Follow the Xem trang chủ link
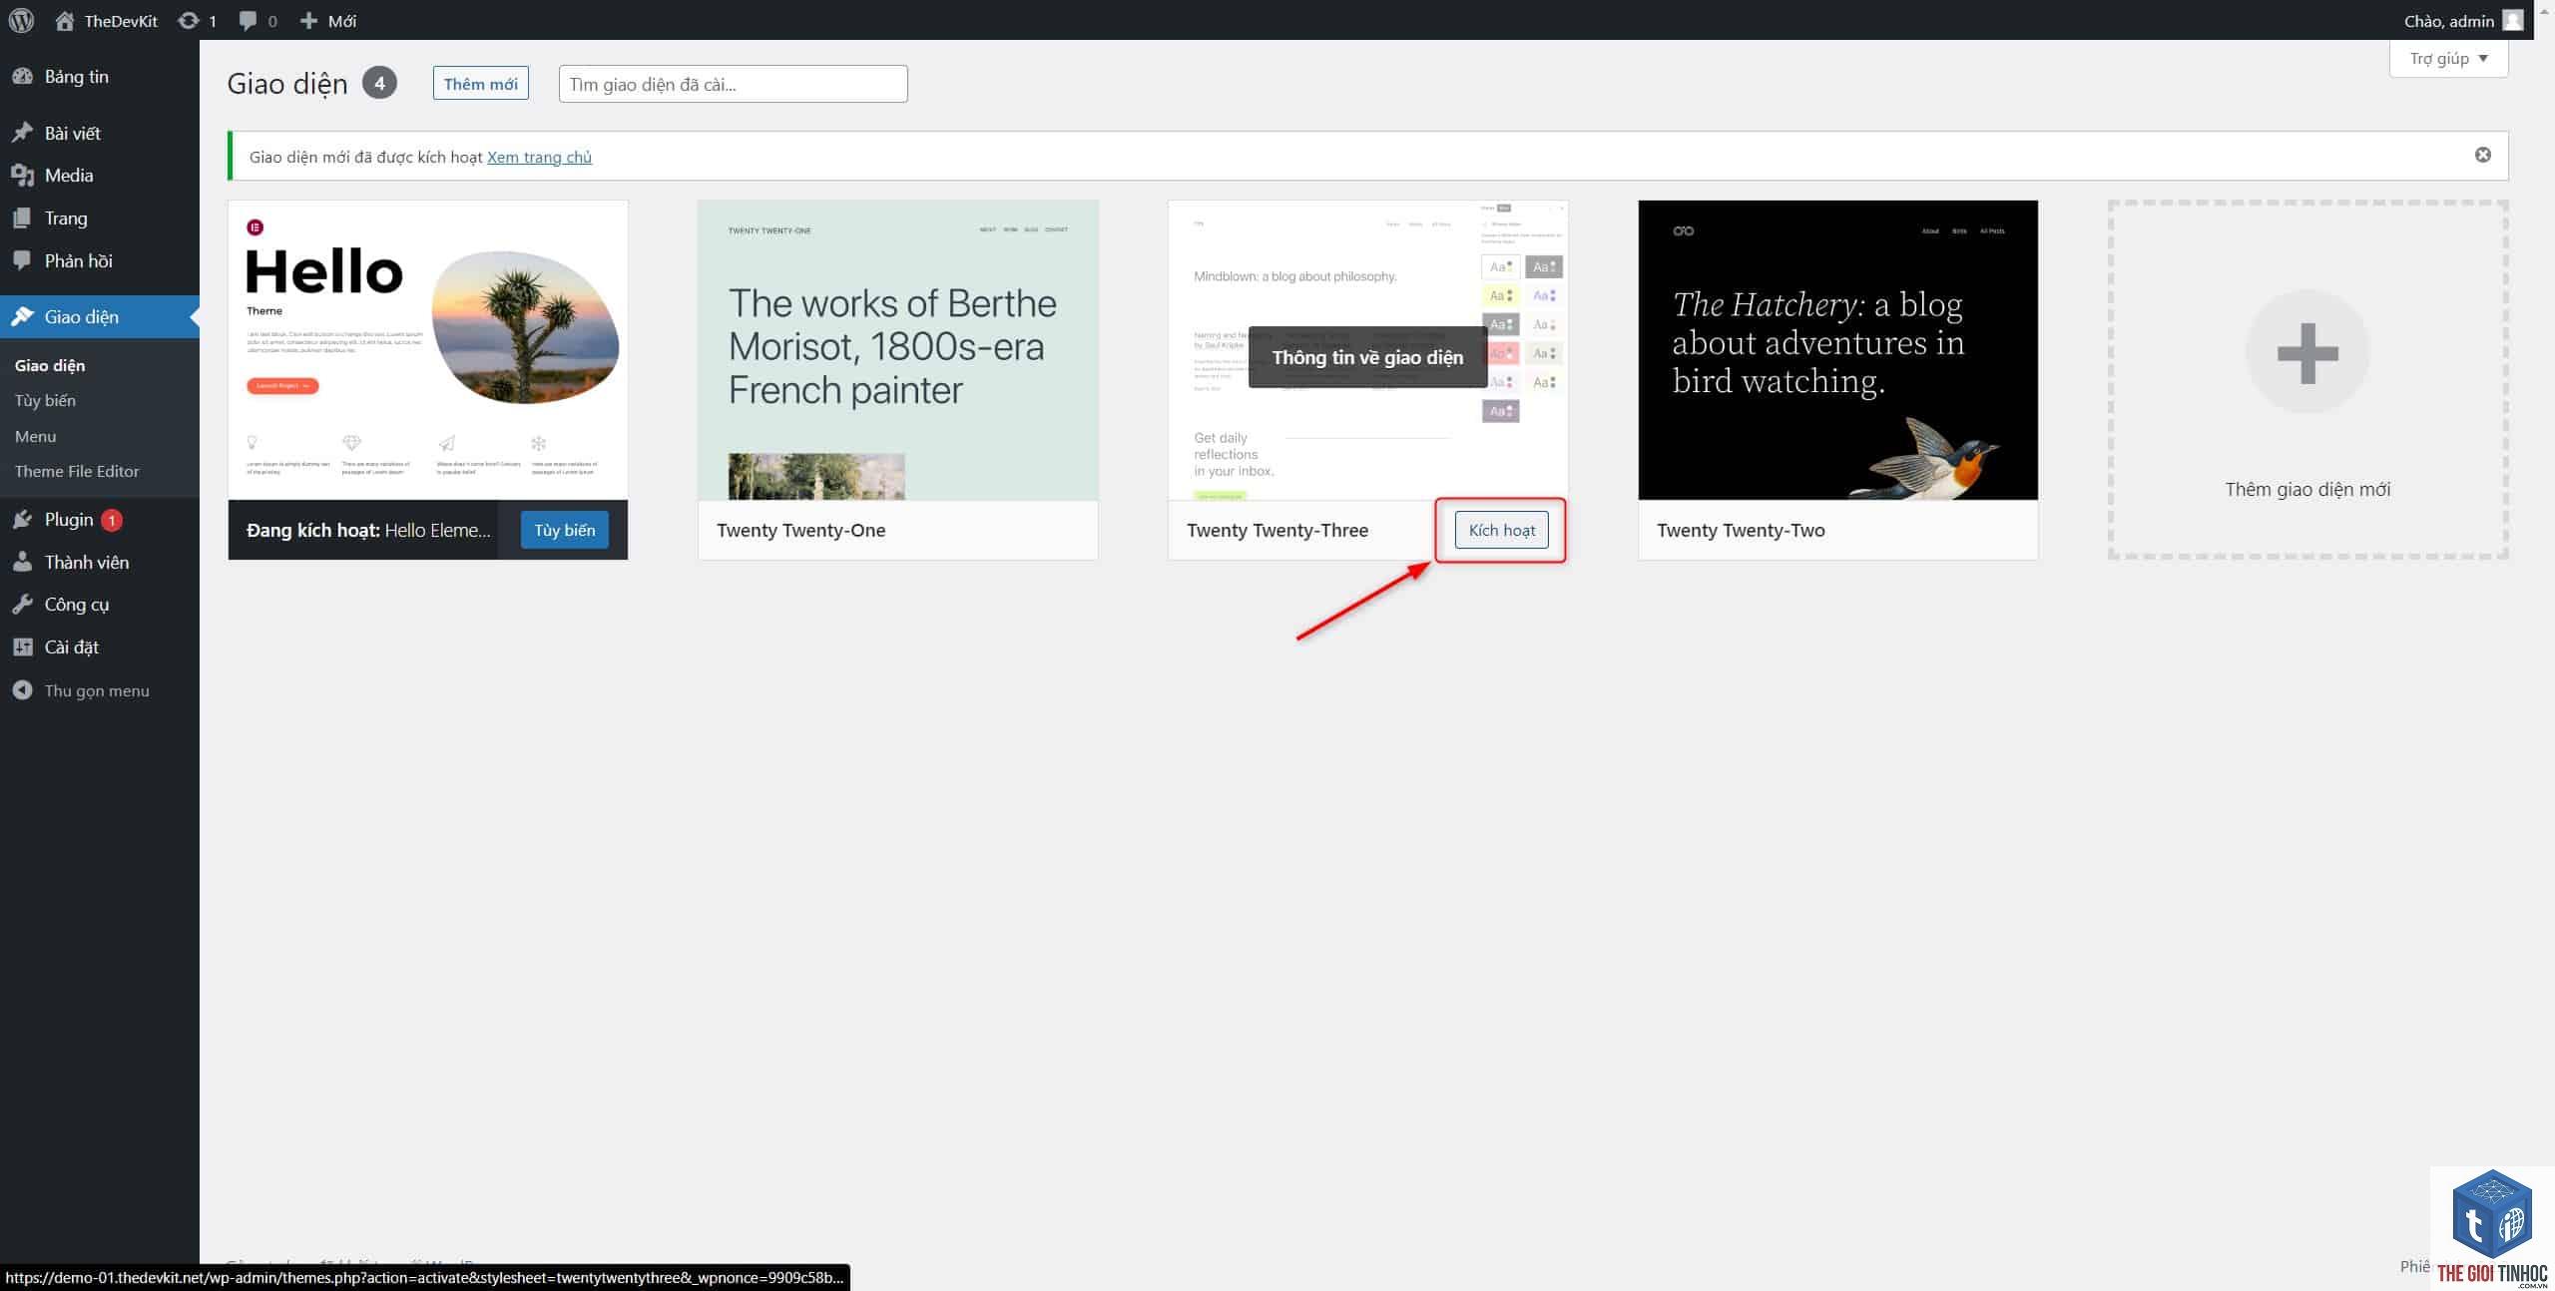Image resolution: width=2555 pixels, height=1291 pixels. (x=539, y=157)
